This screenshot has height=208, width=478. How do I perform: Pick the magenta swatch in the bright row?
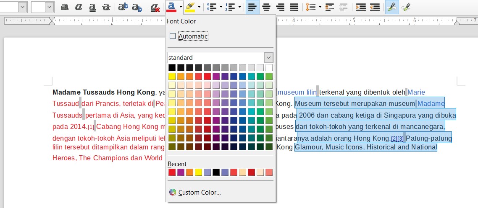point(216,76)
